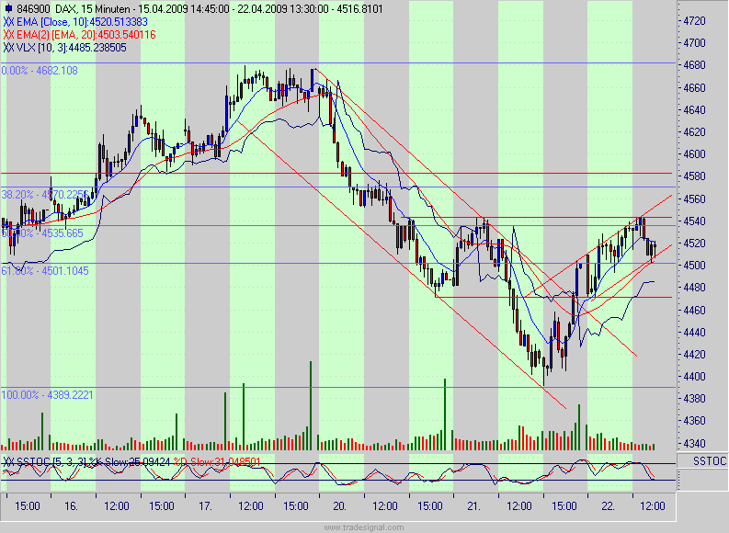Click the 100.00% - 4389.2221 Fibonacci label
Image resolution: width=729 pixels, height=533 pixels.
click(48, 395)
